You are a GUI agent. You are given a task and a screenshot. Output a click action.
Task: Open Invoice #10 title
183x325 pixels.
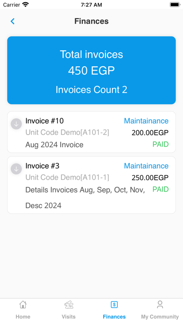tap(44, 121)
